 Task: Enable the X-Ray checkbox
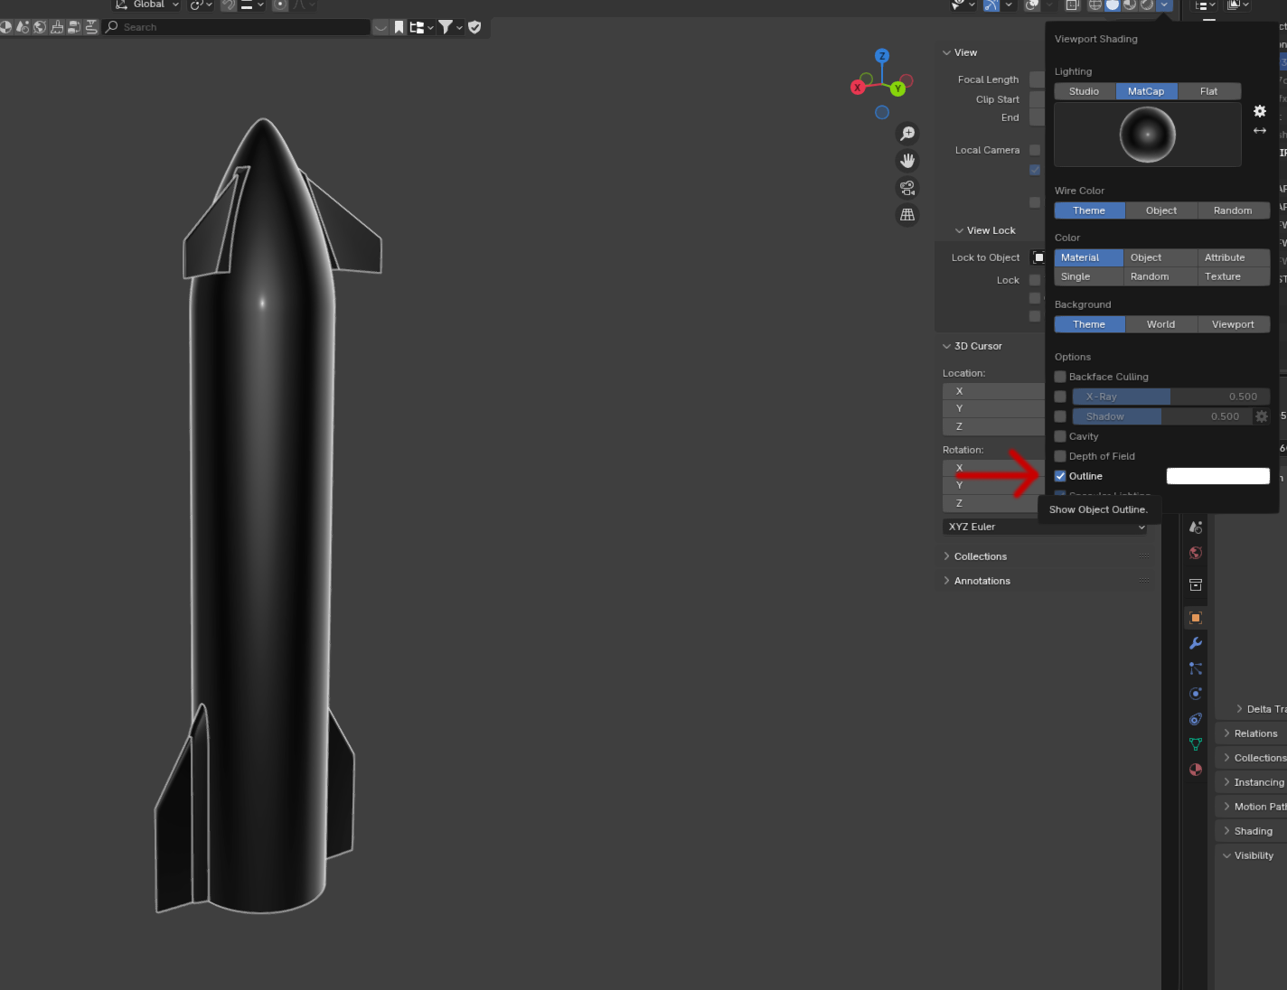1060,397
